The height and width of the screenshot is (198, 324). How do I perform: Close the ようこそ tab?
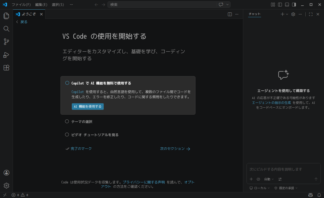41,14
